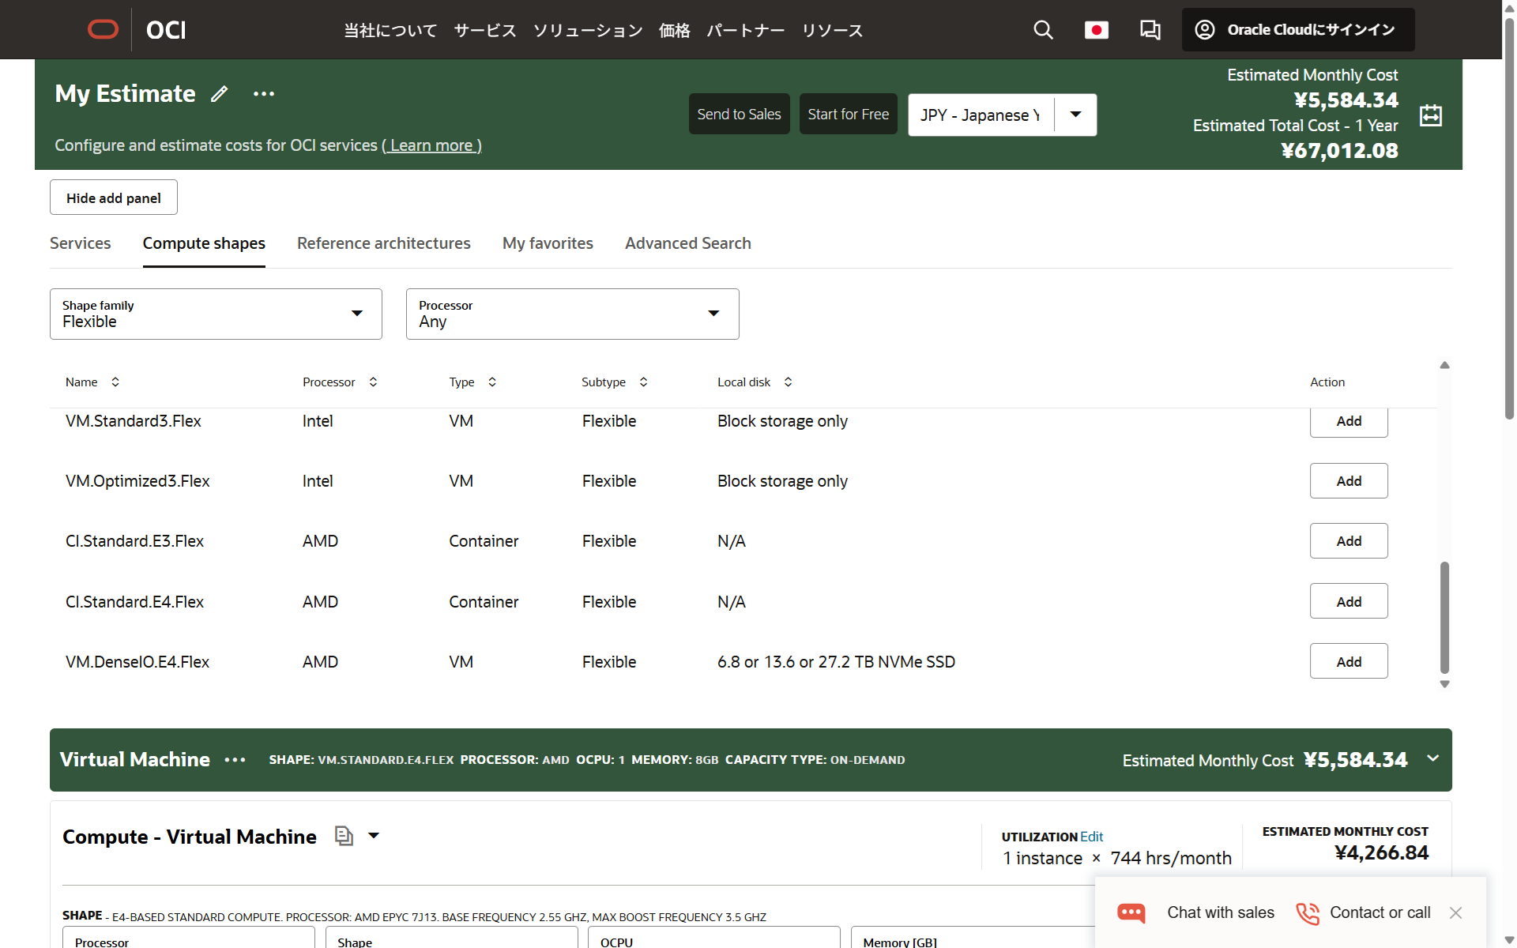The width and height of the screenshot is (1517, 948).
Task: Click the shapes table vertical scrollbar thumb
Action: (1444, 616)
